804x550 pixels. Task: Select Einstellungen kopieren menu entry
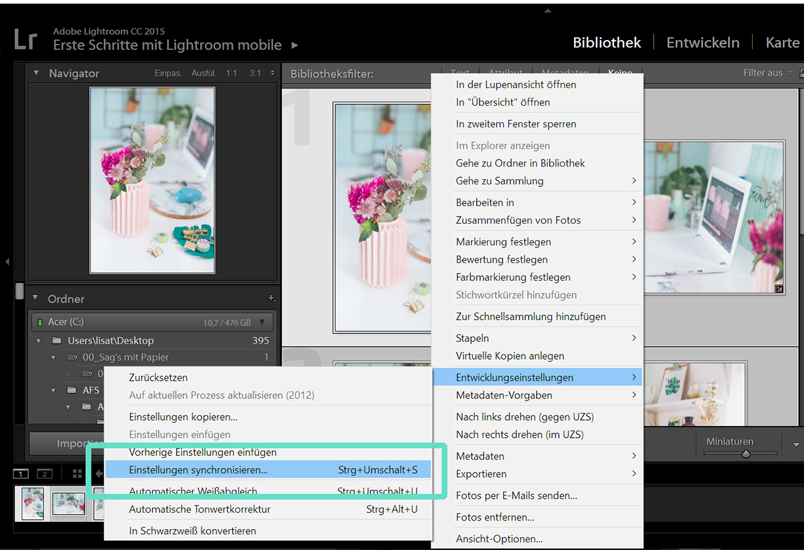tap(183, 417)
